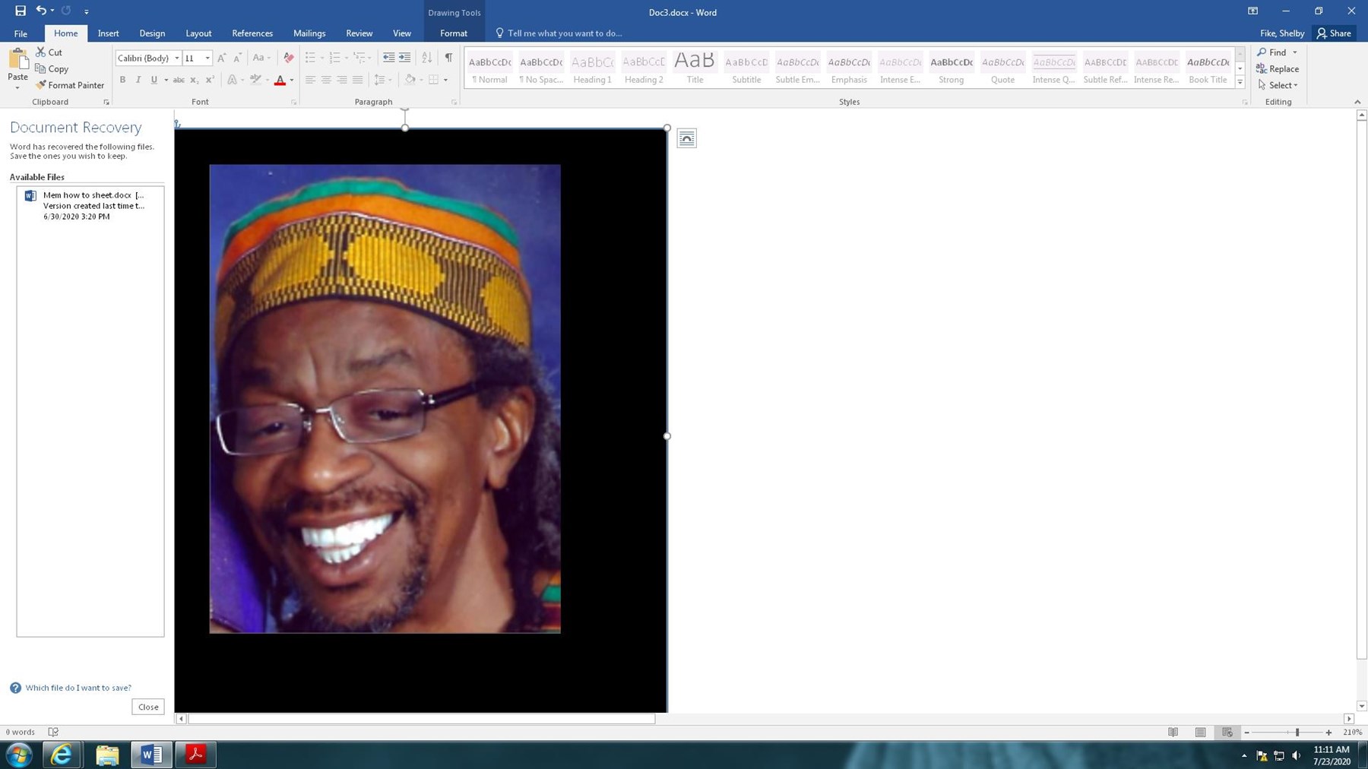Click the Center alignment icon
This screenshot has width=1368, height=769.
point(326,80)
